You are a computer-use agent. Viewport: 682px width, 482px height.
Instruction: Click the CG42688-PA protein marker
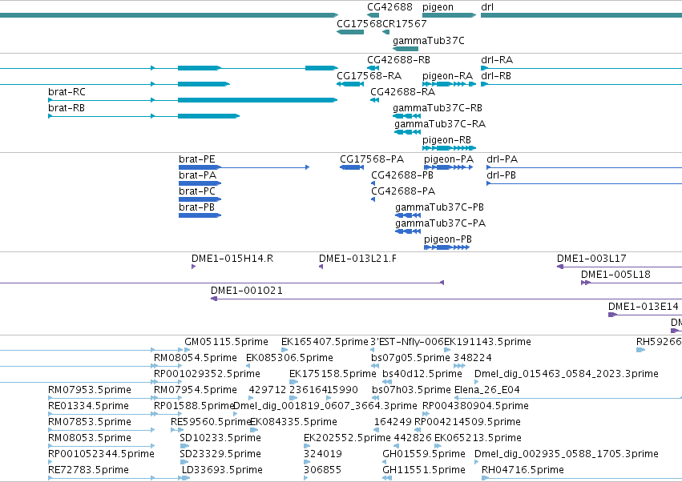(x=373, y=199)
